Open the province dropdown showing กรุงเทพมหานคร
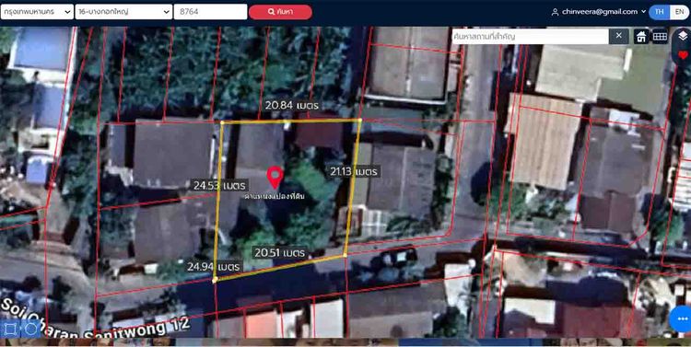The image size is (691, 347). (37, 12)
